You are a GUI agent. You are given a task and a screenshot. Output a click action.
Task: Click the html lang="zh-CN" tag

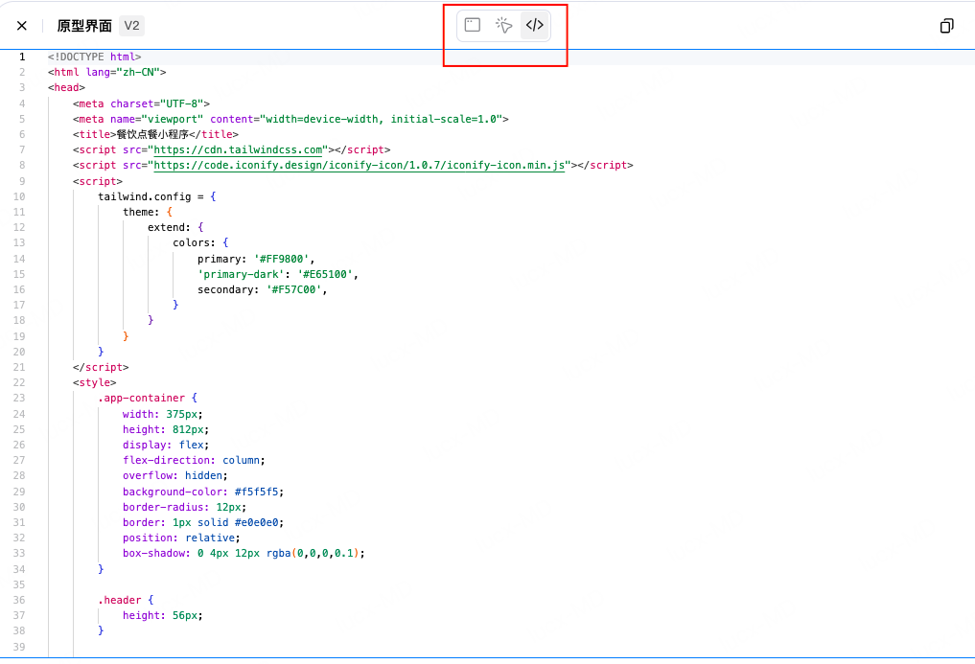107,72
